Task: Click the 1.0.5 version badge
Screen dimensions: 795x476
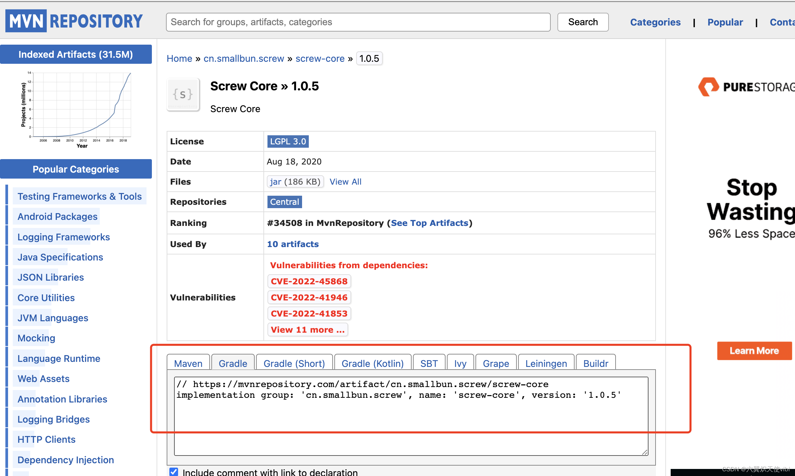Action: point(369,58)
